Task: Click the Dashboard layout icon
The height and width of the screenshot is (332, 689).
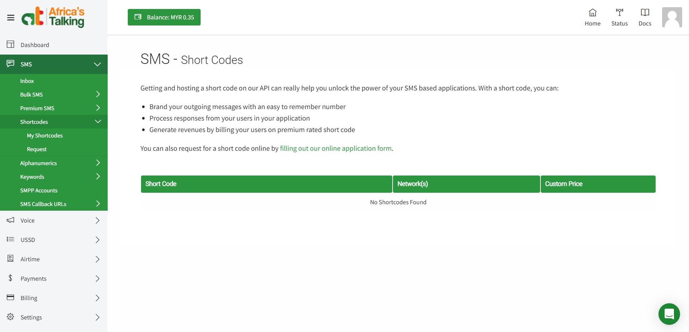Action: pos(10,45)
